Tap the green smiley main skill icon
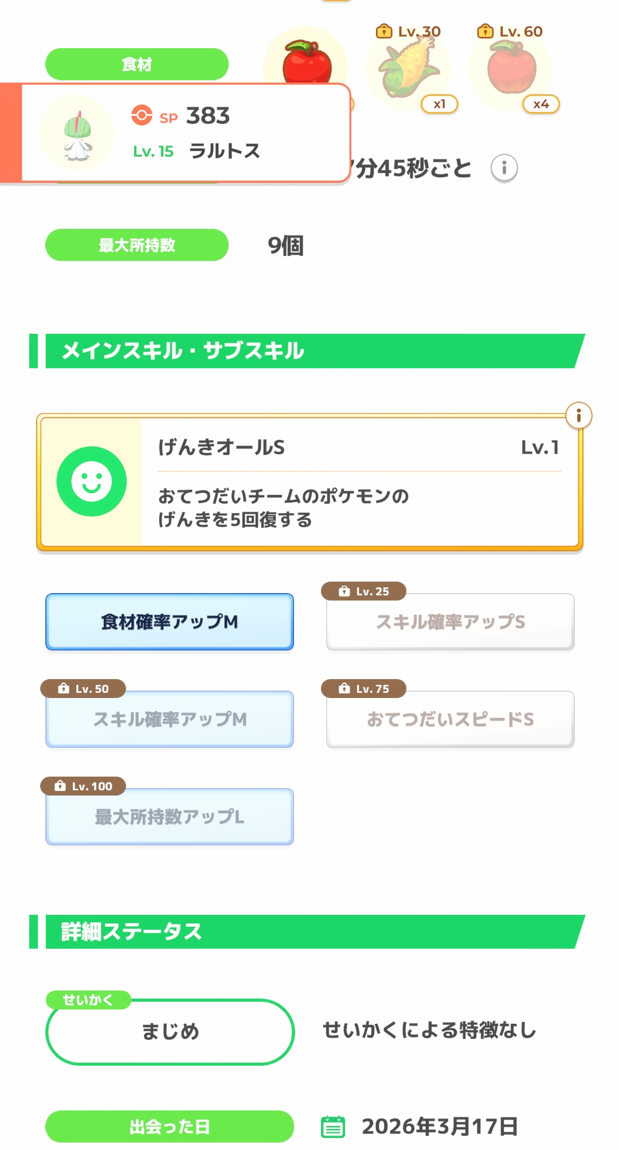 point(92,481)
